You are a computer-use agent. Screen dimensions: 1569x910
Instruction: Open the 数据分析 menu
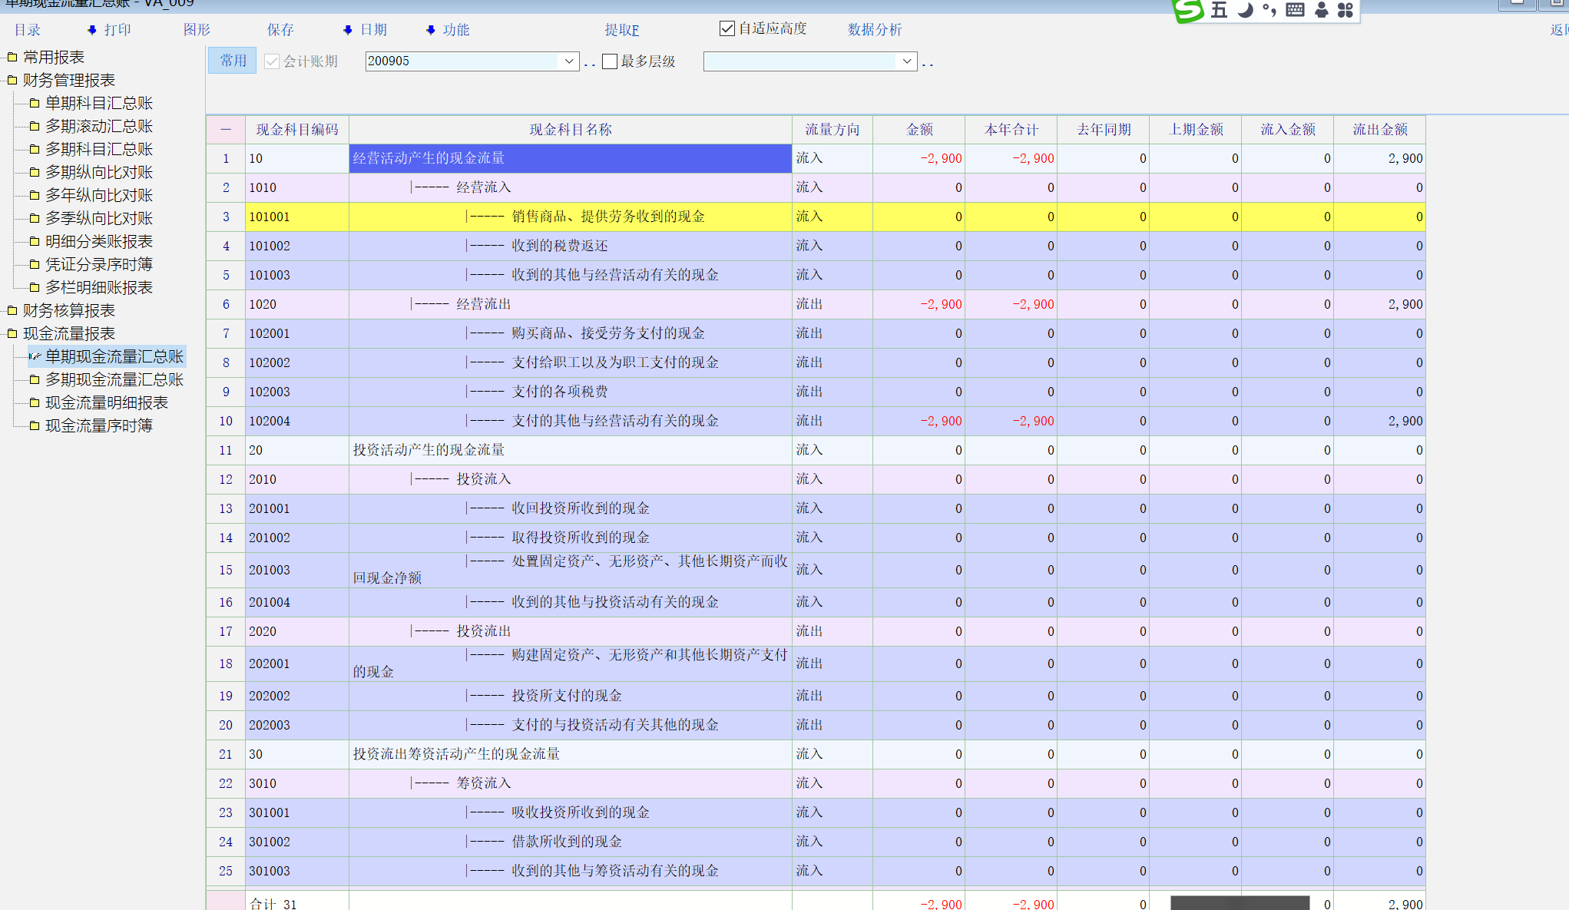[x=875, y=30]
